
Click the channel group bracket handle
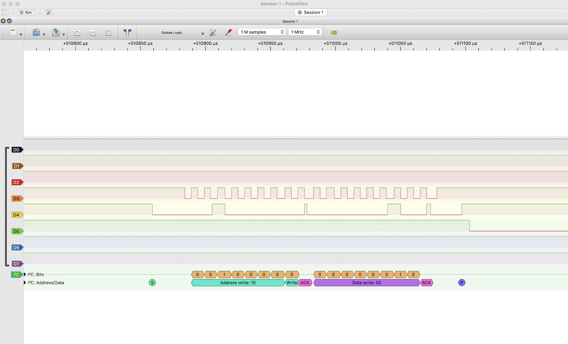click(7, 207)
